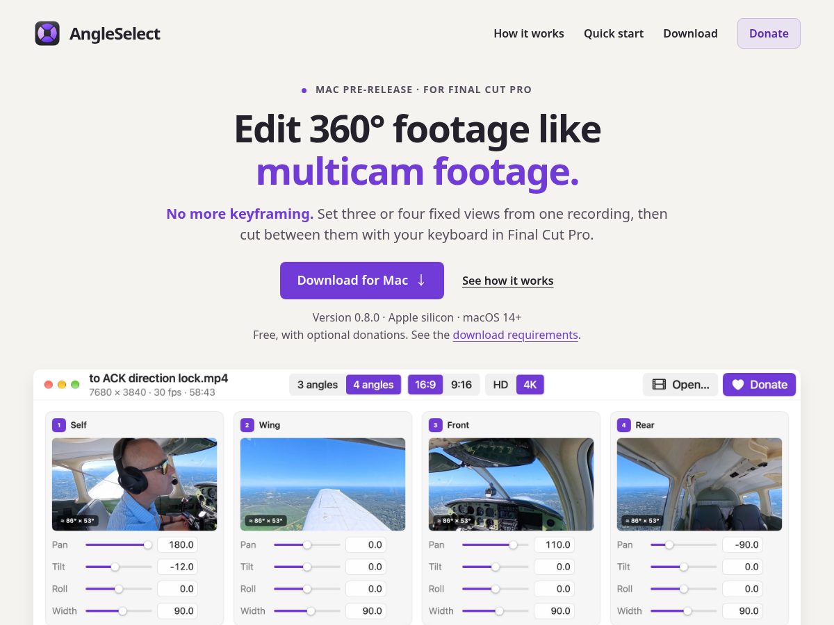This screenshot has width=834, height=625.
Task: Click the ≈ 86° × 53° badge on Wing preview
Action: point(265,520)
